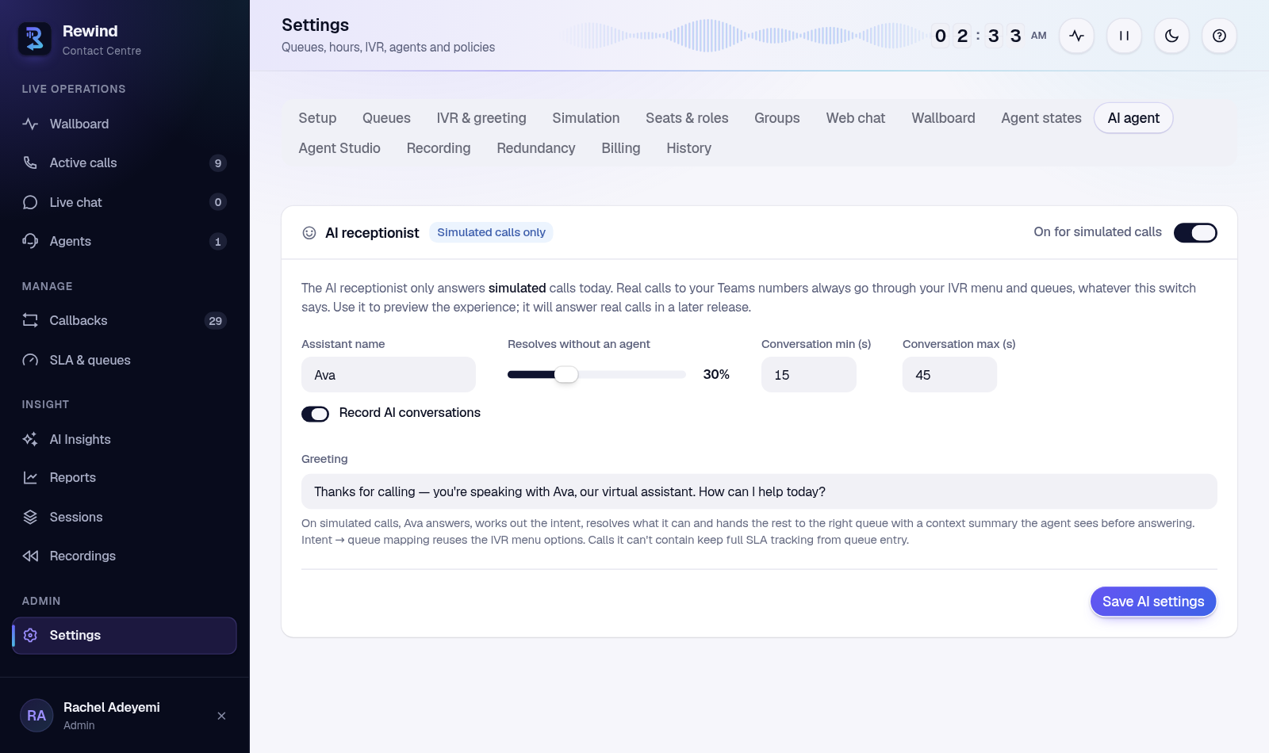The width and height of the screenshot is (1269, 753).
Task: Click the Live chat bubble icon
Action: [x=30, y=202]
